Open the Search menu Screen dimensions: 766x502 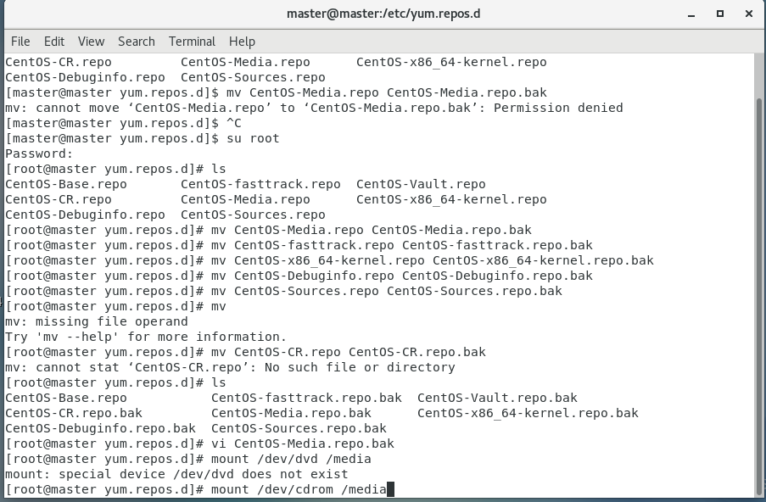click(137, 42)
